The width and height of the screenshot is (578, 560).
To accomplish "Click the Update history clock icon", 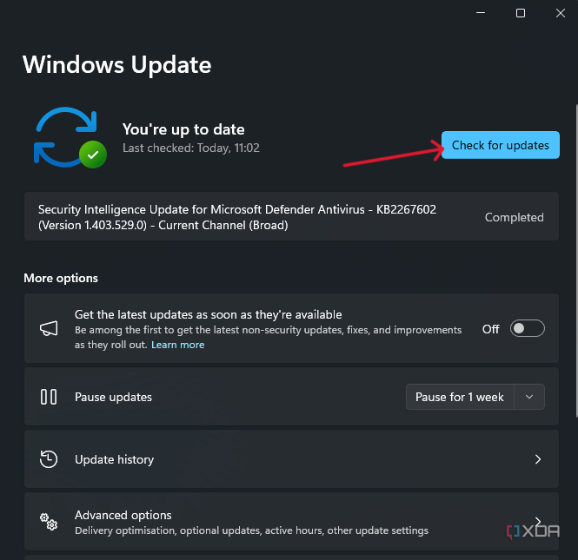I will coord(49,459).
